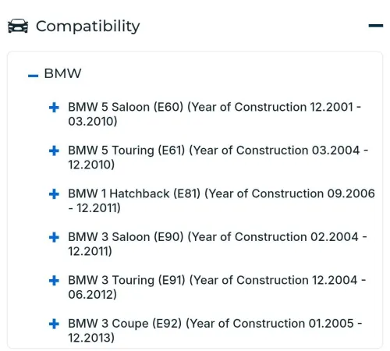
Task: Collapse the Compatibility section with minus icon
Action: click(x=376, y=26)
